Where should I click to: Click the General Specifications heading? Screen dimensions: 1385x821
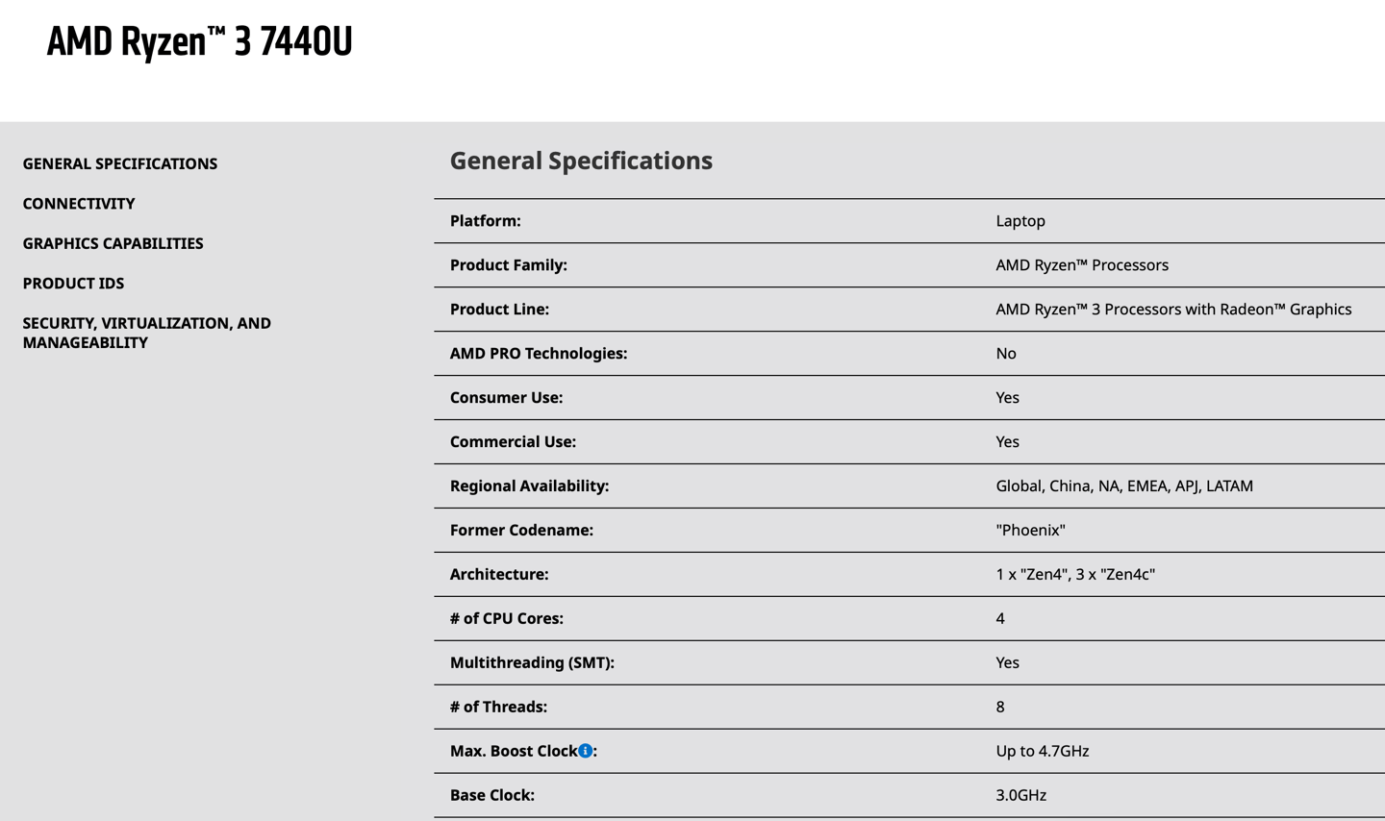(x=581, y=161)
